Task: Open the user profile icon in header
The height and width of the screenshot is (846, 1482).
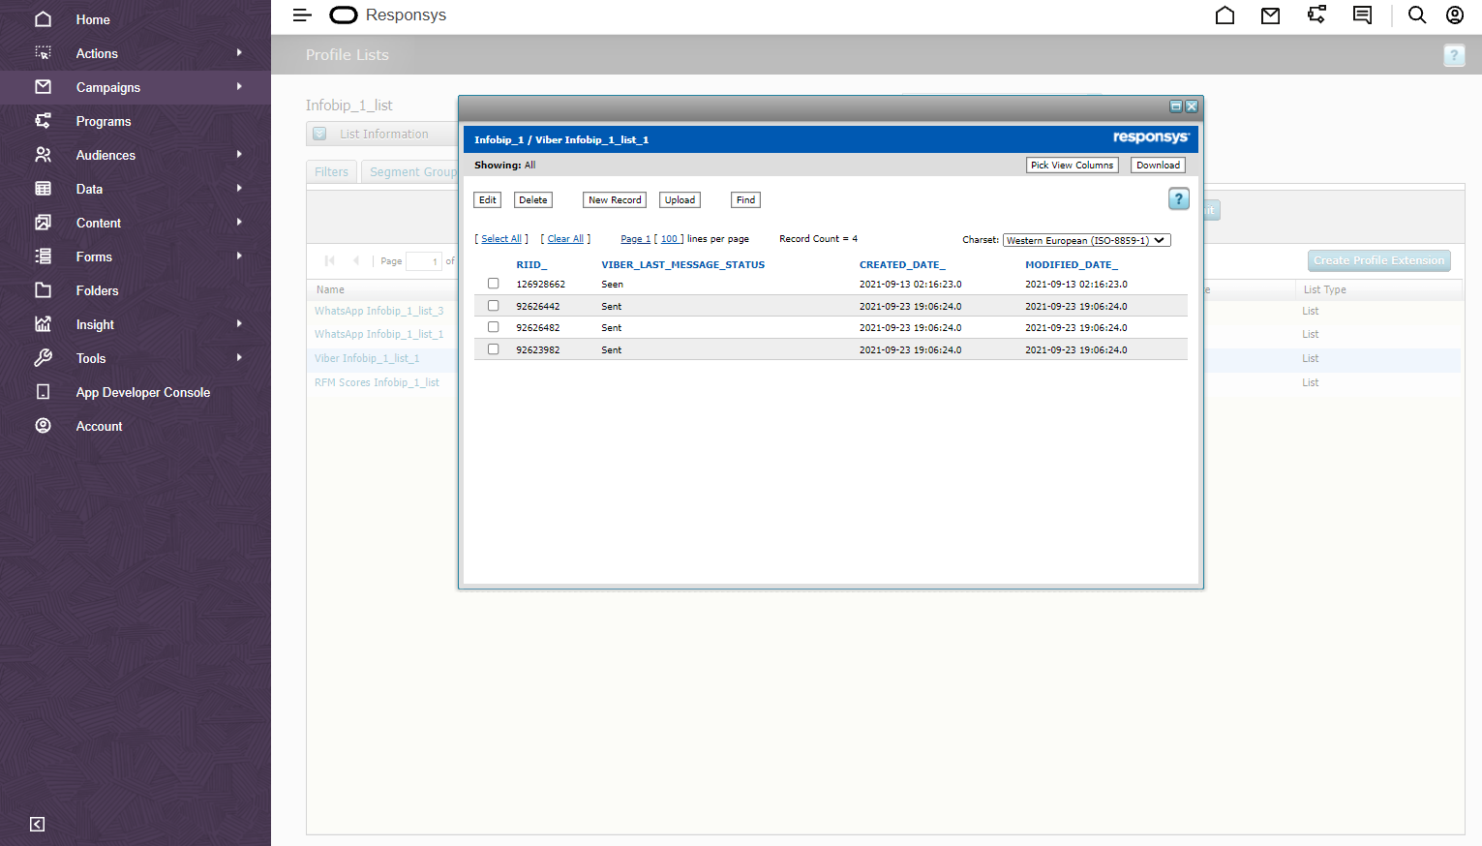Action: click(x=1454, y=15)
